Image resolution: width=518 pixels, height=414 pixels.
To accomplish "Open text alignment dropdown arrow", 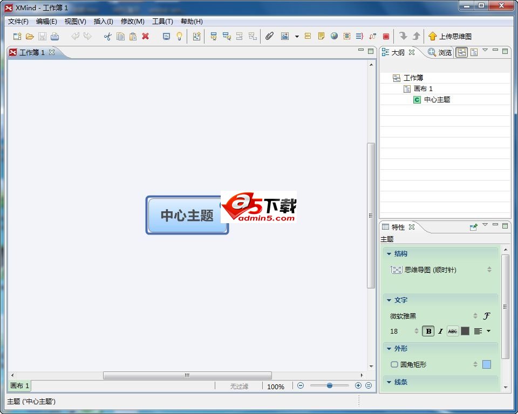I will [489, 331].
